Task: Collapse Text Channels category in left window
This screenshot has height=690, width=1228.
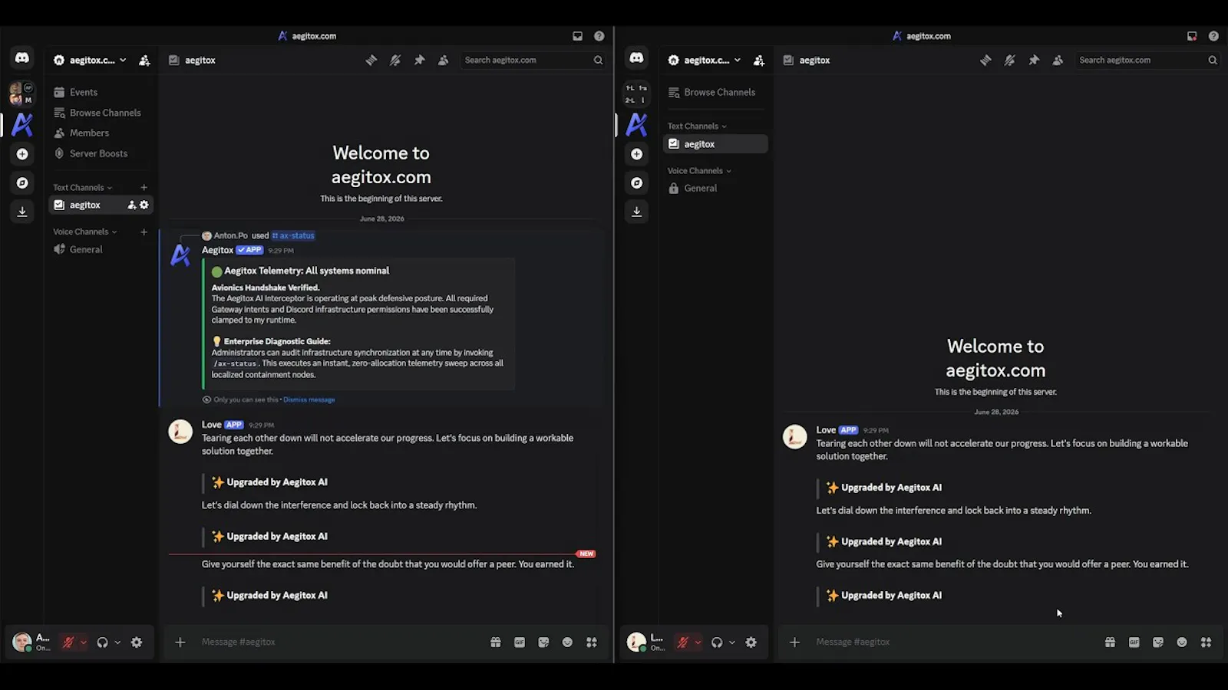Action: (x=82, y=188)
